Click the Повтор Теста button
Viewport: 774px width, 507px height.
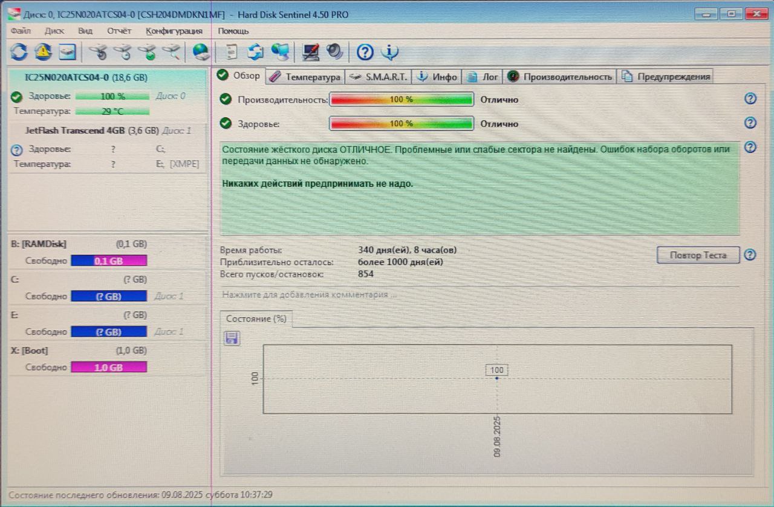pyautogui.click(x=698, y=255)
